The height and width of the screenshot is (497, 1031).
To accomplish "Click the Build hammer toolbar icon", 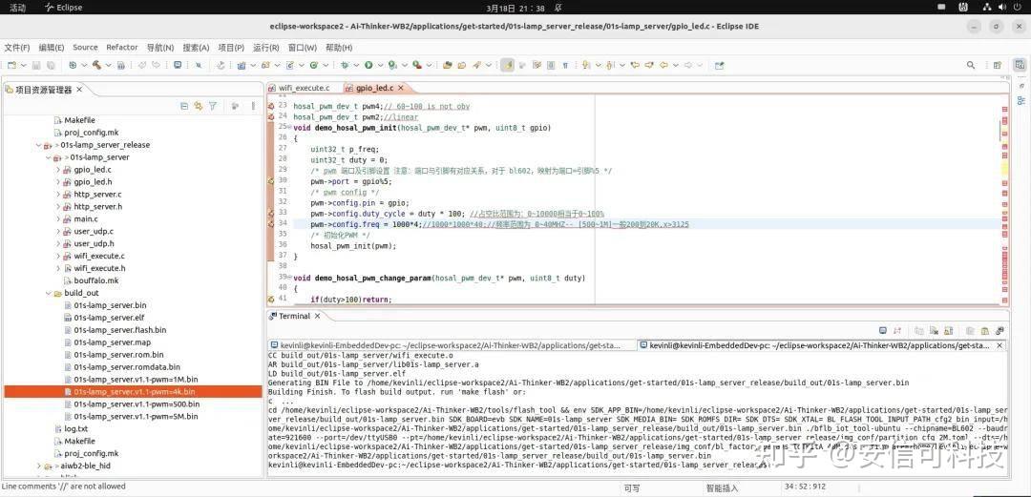I will click(96, 65).
